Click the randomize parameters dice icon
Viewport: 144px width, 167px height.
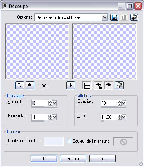[119, 85]
